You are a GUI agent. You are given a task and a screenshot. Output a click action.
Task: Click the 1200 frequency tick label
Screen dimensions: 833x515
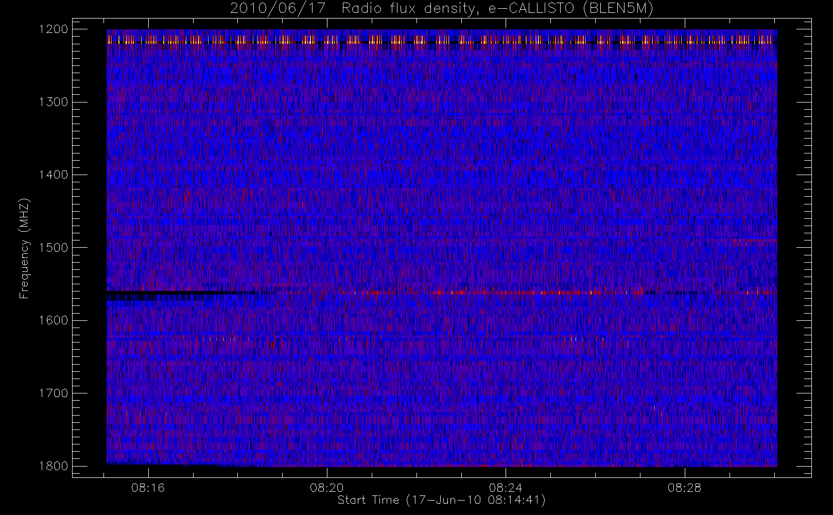54,29
